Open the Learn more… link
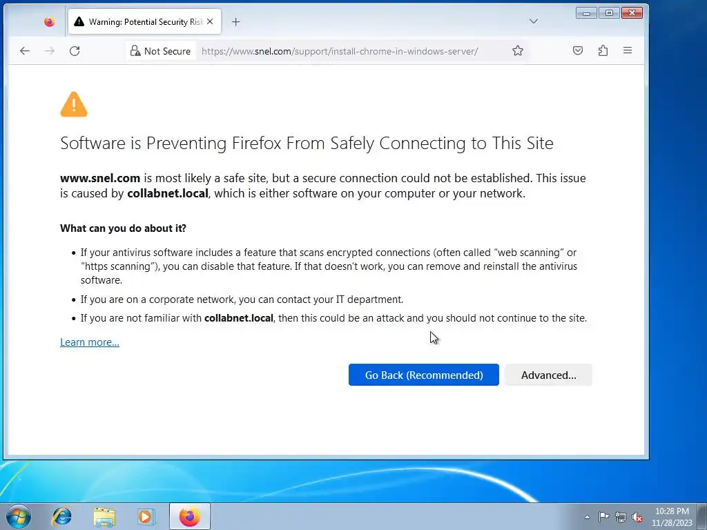The width and height of the screenshot is (707, 530). tap(90, 342)
